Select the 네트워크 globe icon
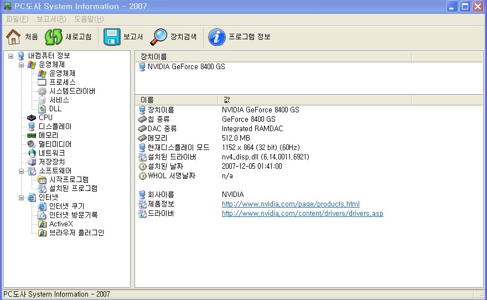 pyautogui.click(x=32, y=153)
